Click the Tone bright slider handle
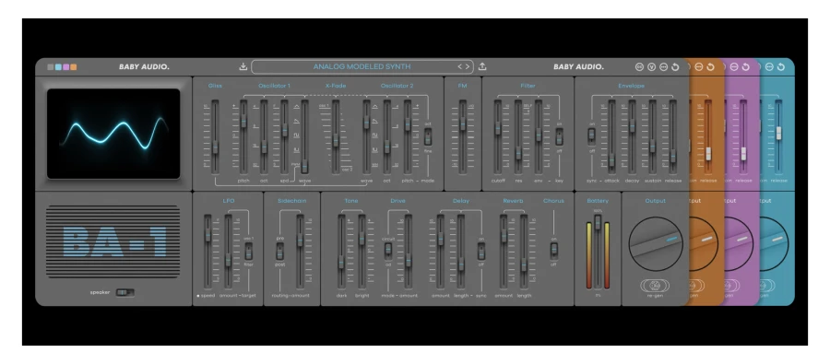 [362, 238]
